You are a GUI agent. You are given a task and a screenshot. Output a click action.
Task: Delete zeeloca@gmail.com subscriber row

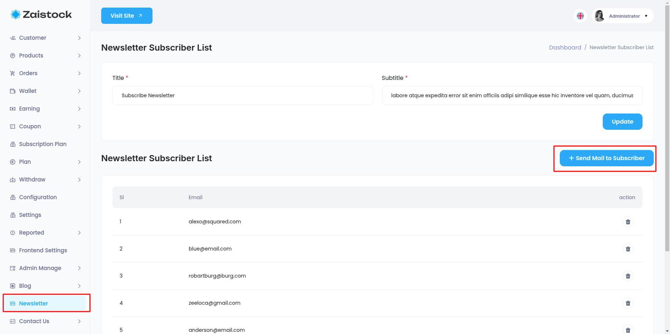coord(628,303)
